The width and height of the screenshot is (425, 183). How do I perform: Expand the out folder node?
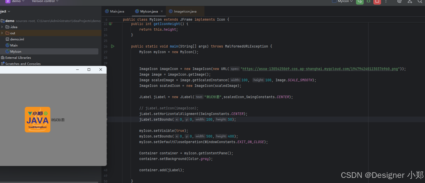pyautogui.click(x=2, y=33)
